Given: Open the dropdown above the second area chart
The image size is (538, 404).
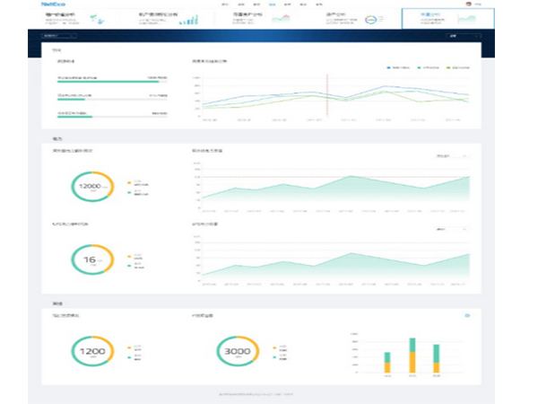Looking at the screenshot, I should [450, 230].
